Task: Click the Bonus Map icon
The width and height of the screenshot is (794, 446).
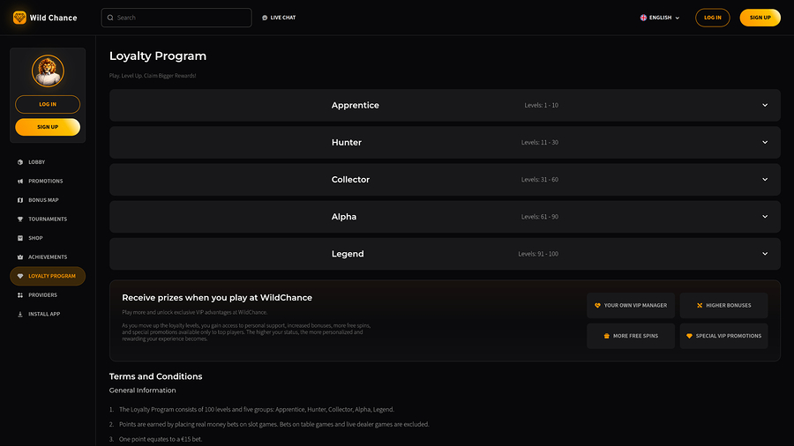Action: (x=20, y=200)
